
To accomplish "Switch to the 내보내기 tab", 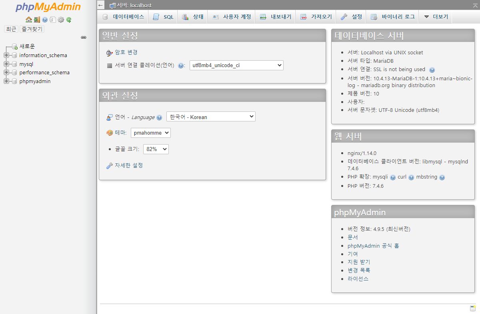I will click(x=276, y=17).
